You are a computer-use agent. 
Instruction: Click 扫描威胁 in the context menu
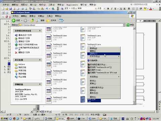[104, 61]
